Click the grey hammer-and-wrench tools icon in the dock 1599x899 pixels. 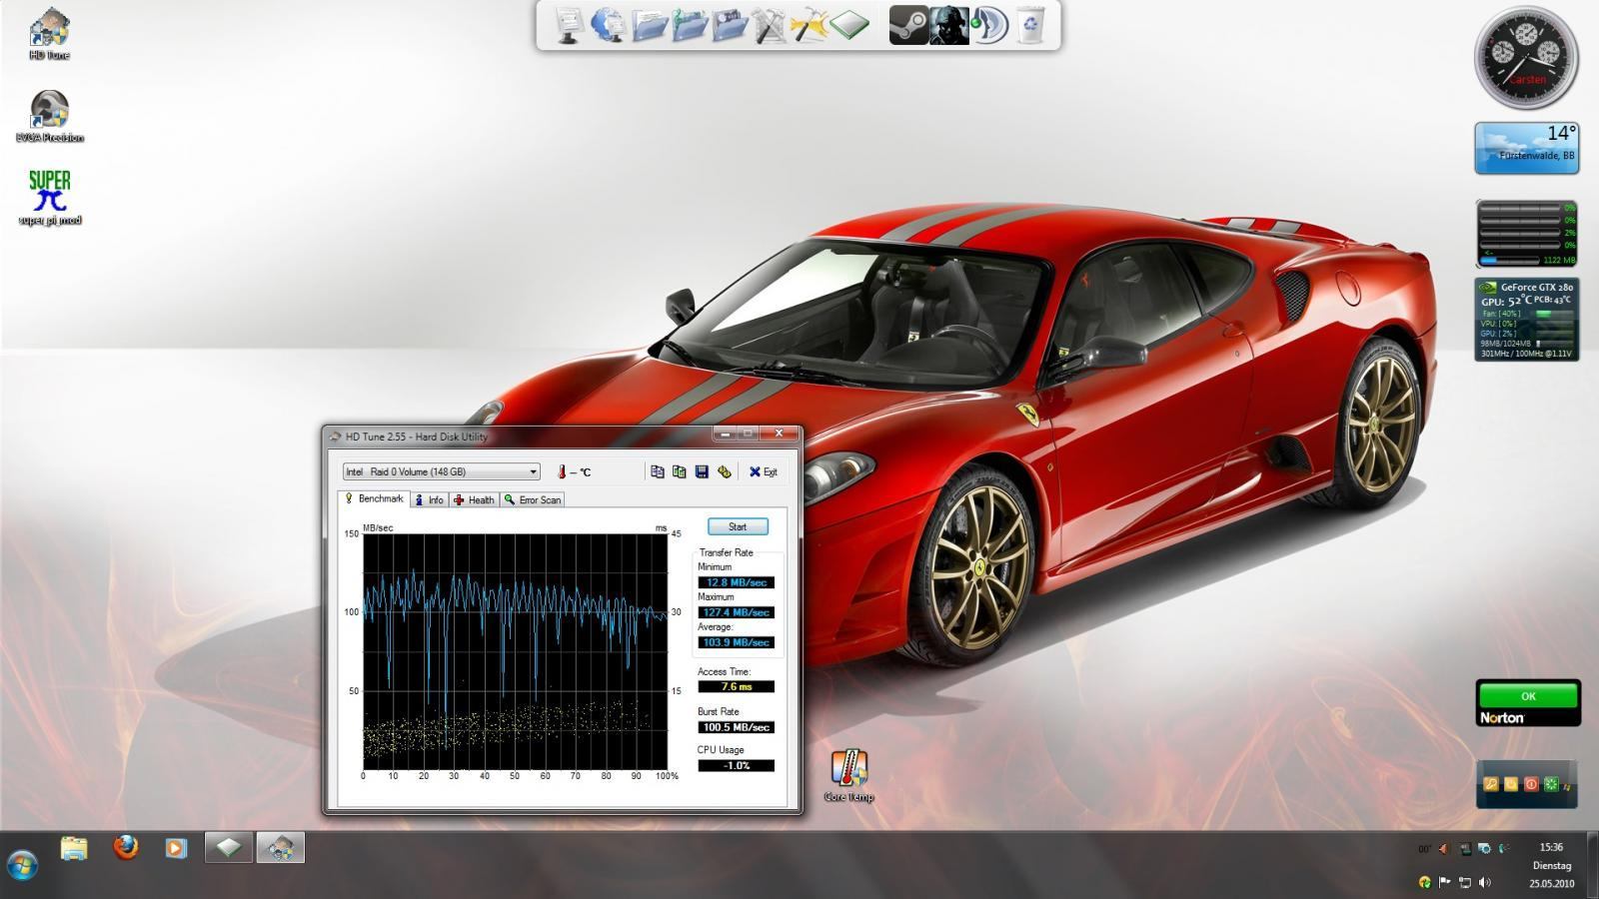click(769, 25)
